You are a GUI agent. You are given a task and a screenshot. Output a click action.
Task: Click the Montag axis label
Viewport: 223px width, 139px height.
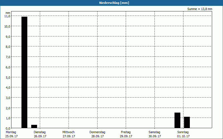click(x=11, y=132)
